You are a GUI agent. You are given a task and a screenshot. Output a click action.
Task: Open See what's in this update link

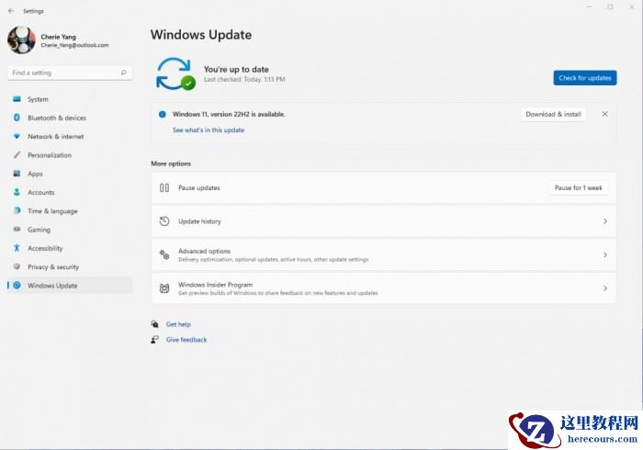click(209, 129)
